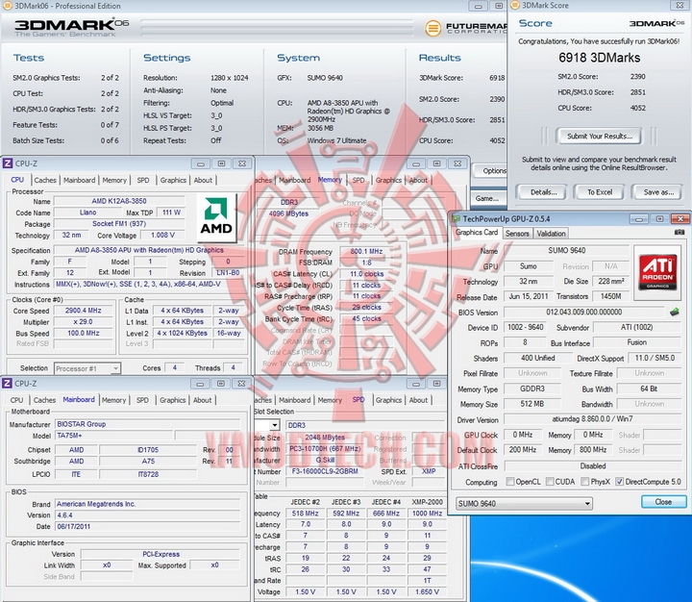Screen dimensions: 692x602
Task: Click the Memory Size value 512 MB in GPU-Z
Action: coord(532,404)
